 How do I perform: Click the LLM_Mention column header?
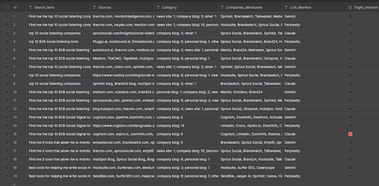314,8
